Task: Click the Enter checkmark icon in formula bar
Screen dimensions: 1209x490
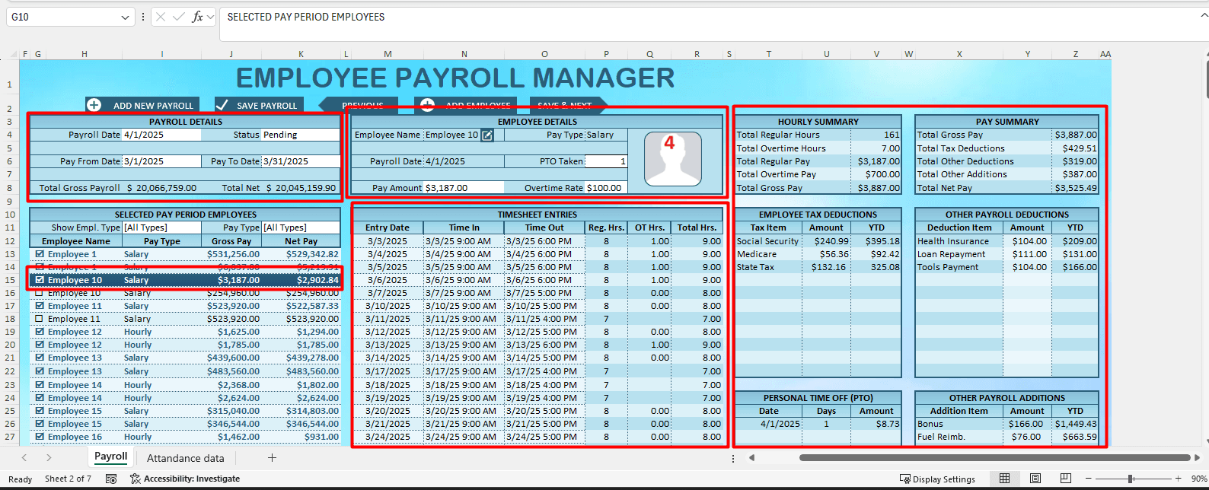Action: point(178,17)
